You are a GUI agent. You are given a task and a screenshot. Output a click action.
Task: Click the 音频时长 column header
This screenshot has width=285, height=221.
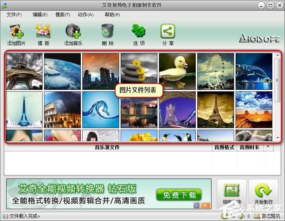tap(249, 148)
